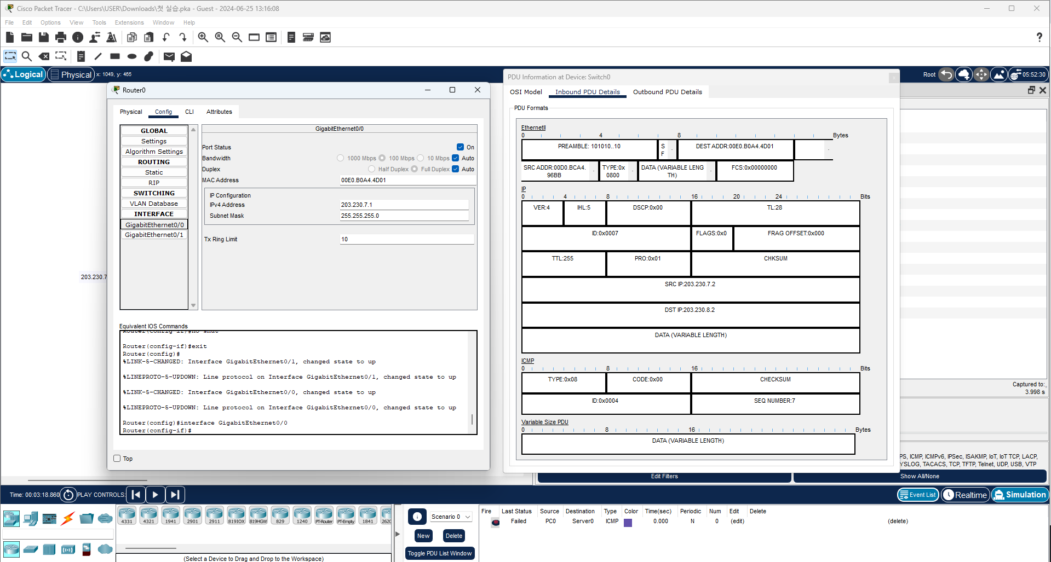Select the End Devices category

pos(31,518)
